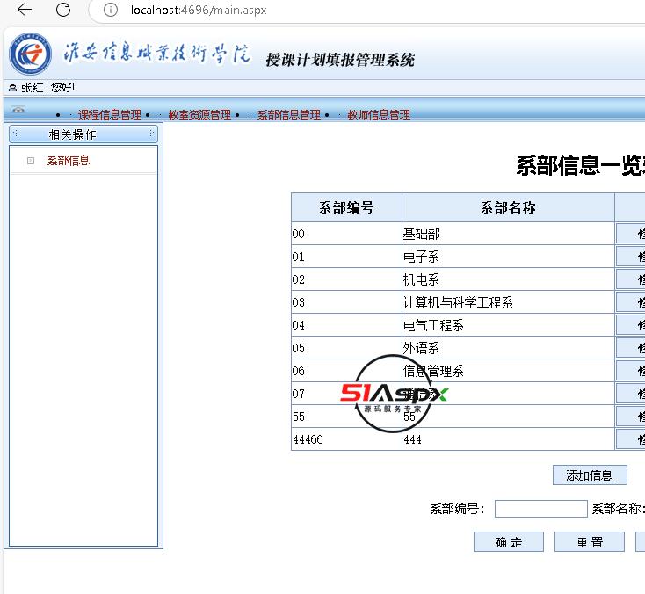Click the greeting text 张红, 您好!

(x=47, y=88)
